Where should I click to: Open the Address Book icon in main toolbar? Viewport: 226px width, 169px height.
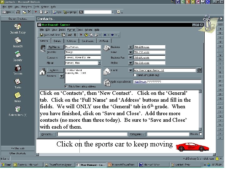(x=81, y=12)
